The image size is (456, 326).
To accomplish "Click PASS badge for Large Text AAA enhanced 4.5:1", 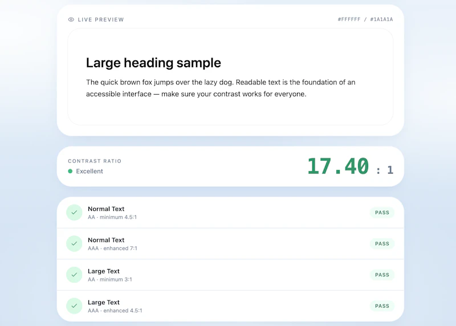I will tap(382, 306).
